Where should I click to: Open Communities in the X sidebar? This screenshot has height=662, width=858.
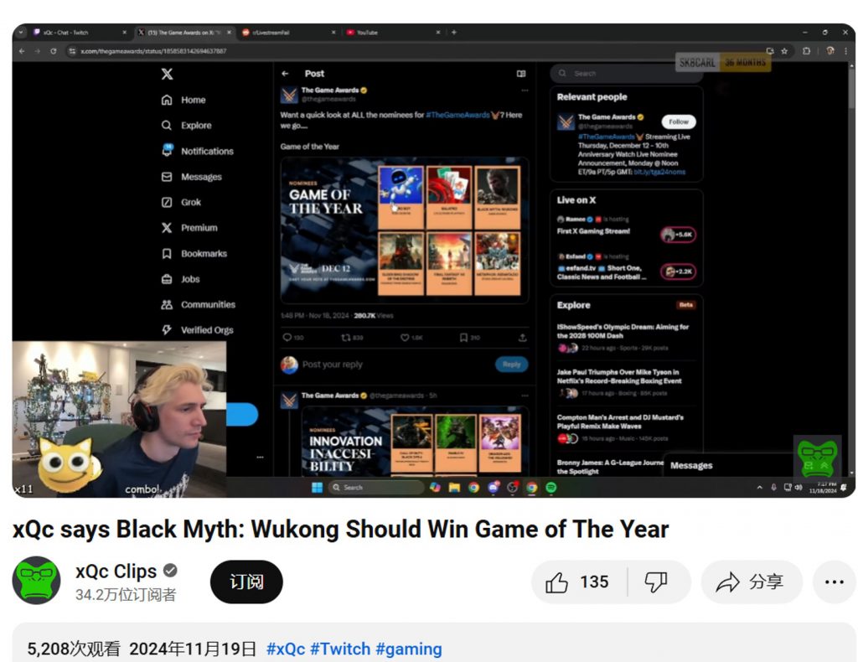tap(198, 304)
